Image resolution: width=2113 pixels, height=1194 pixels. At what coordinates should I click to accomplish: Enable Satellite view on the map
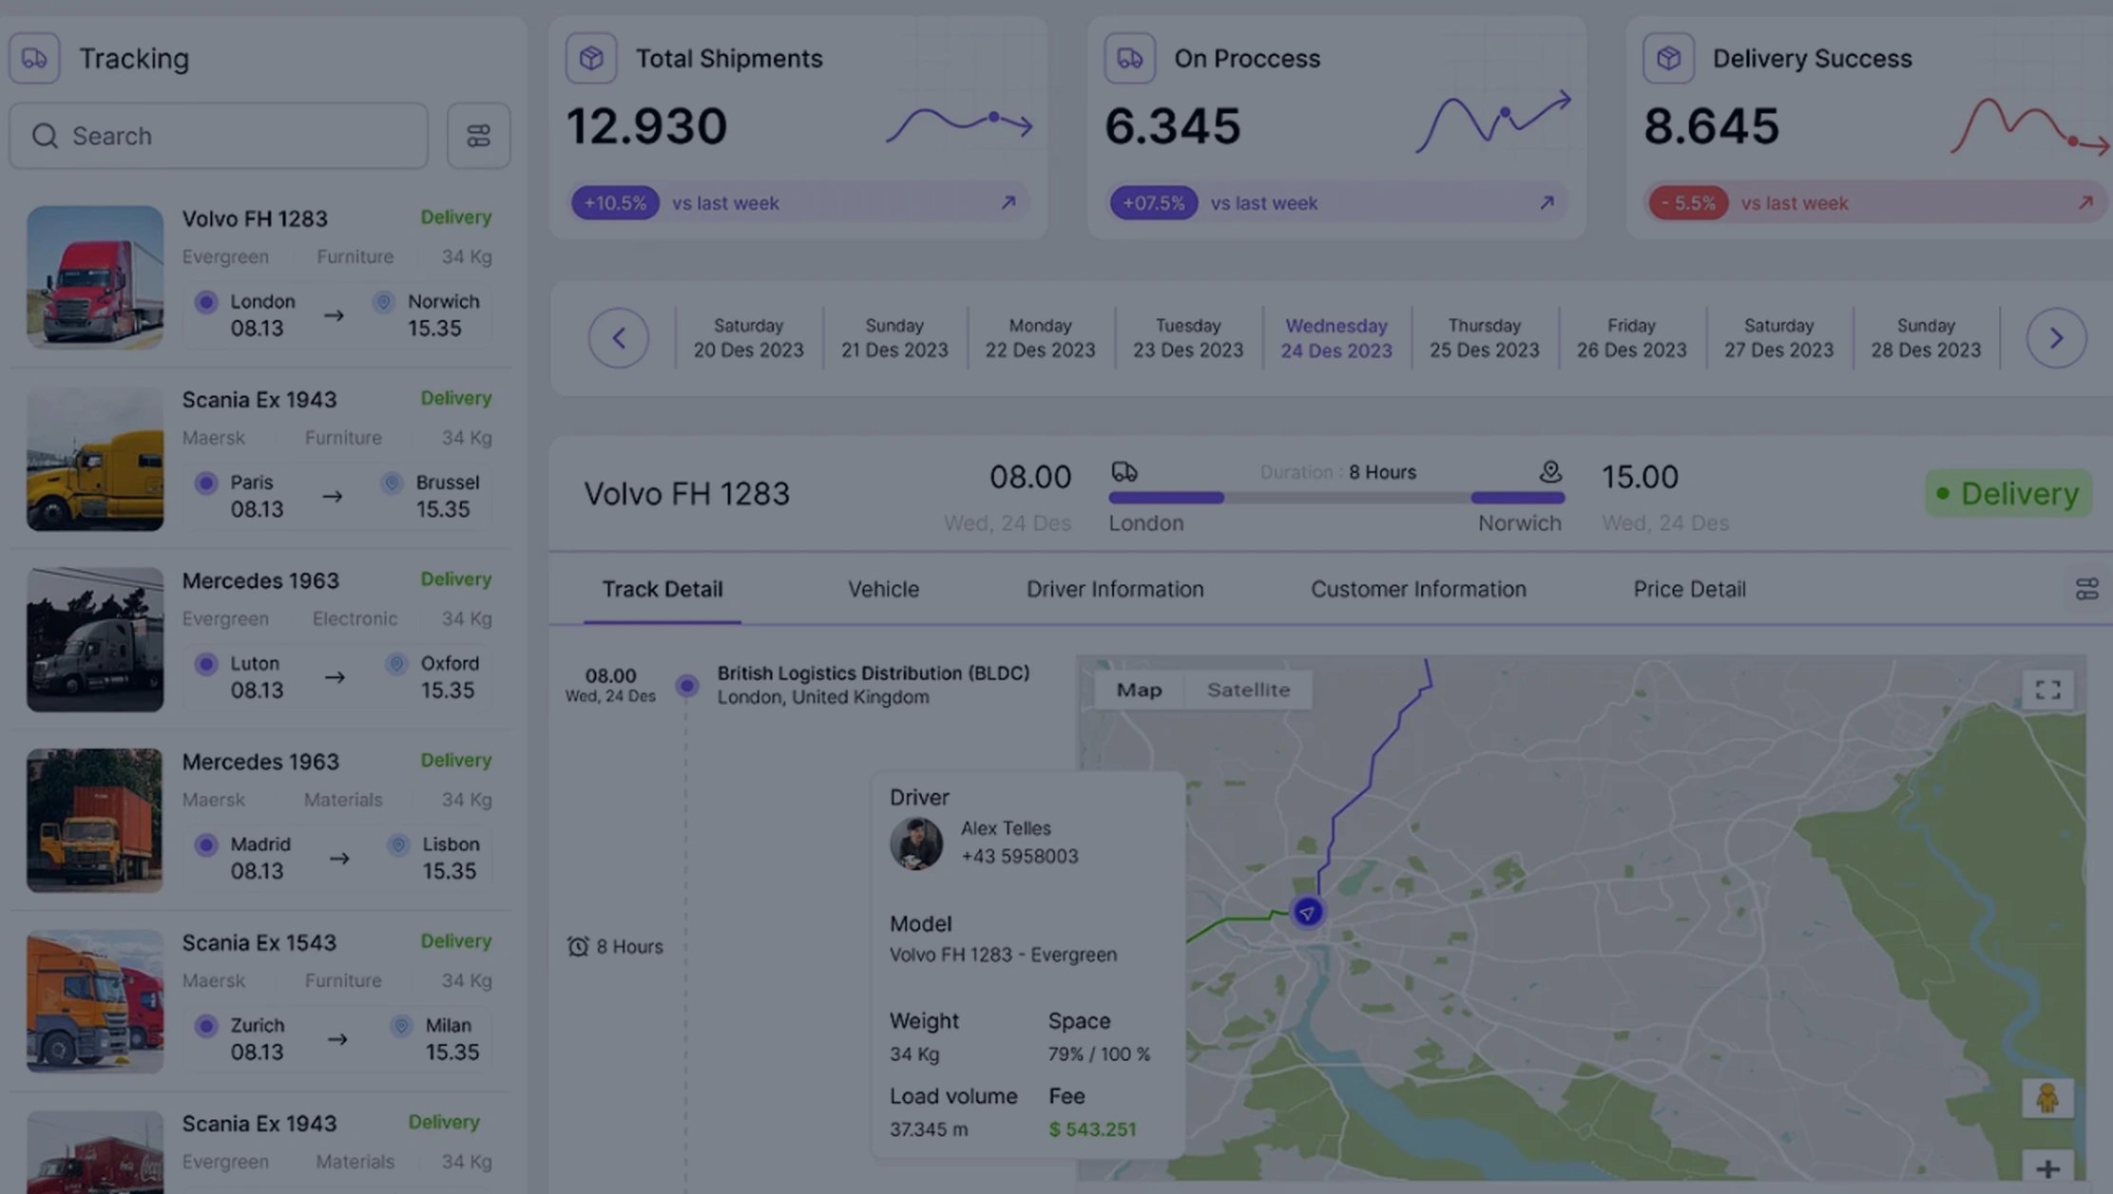point(1248,690)
